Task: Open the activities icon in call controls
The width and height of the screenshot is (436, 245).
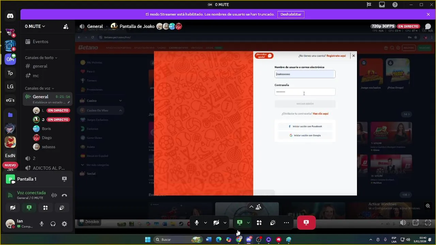Action: (x=259, y=223)
